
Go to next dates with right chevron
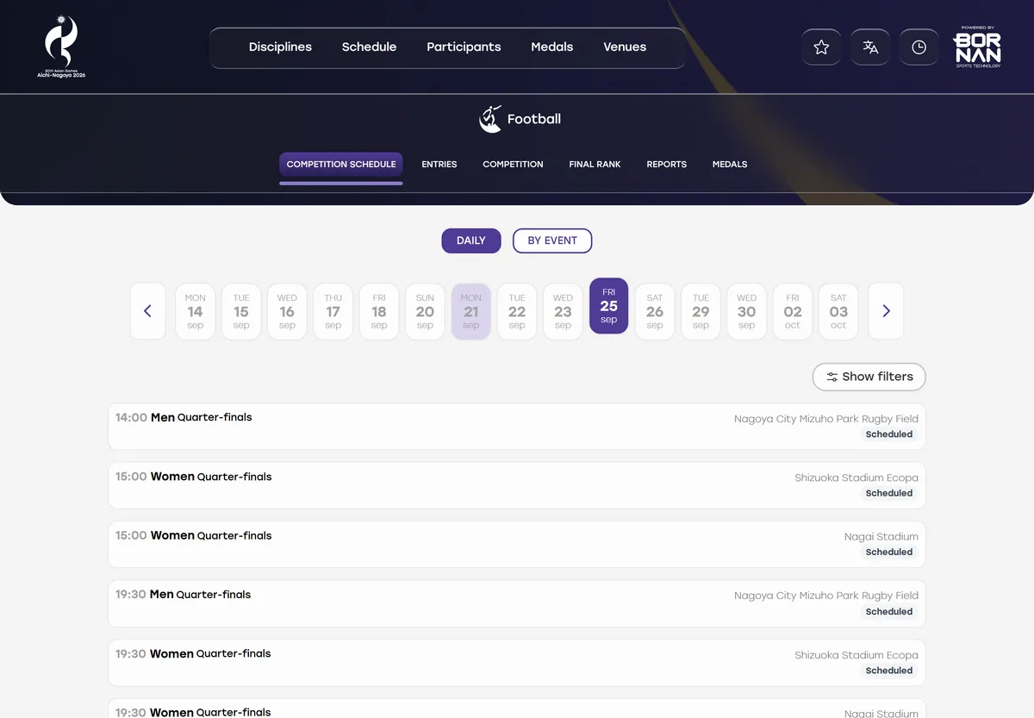point(886,311)
